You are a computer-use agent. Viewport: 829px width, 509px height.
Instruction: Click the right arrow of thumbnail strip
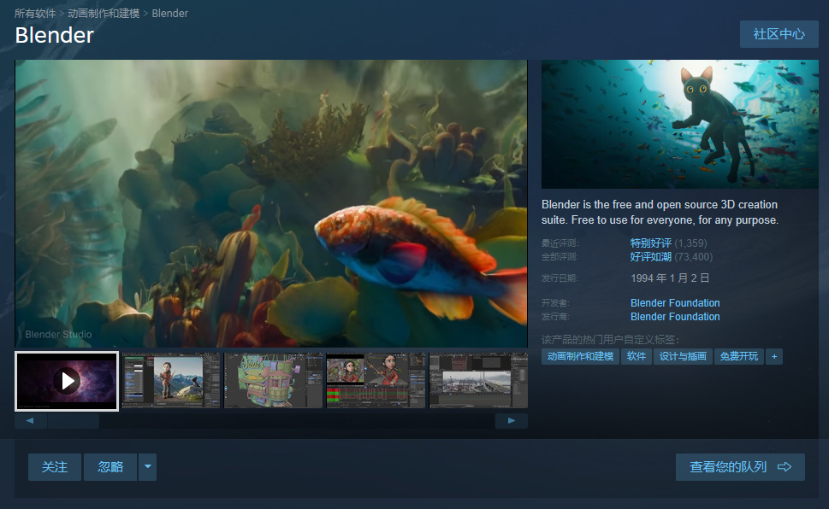512,421
